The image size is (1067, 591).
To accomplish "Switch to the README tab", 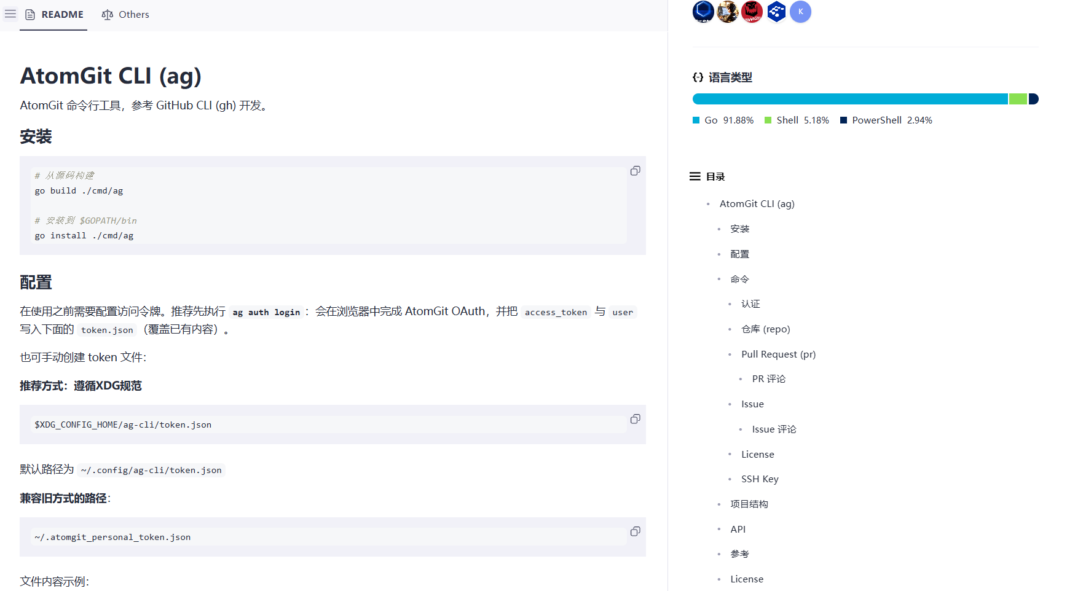I will point(54,14).
